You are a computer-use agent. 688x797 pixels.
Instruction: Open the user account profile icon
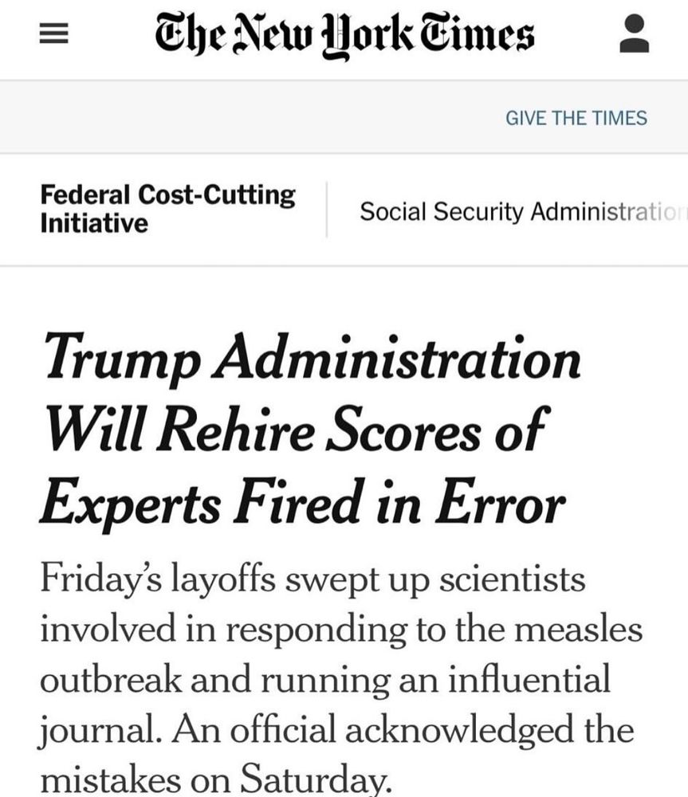[x=634, y=33]
